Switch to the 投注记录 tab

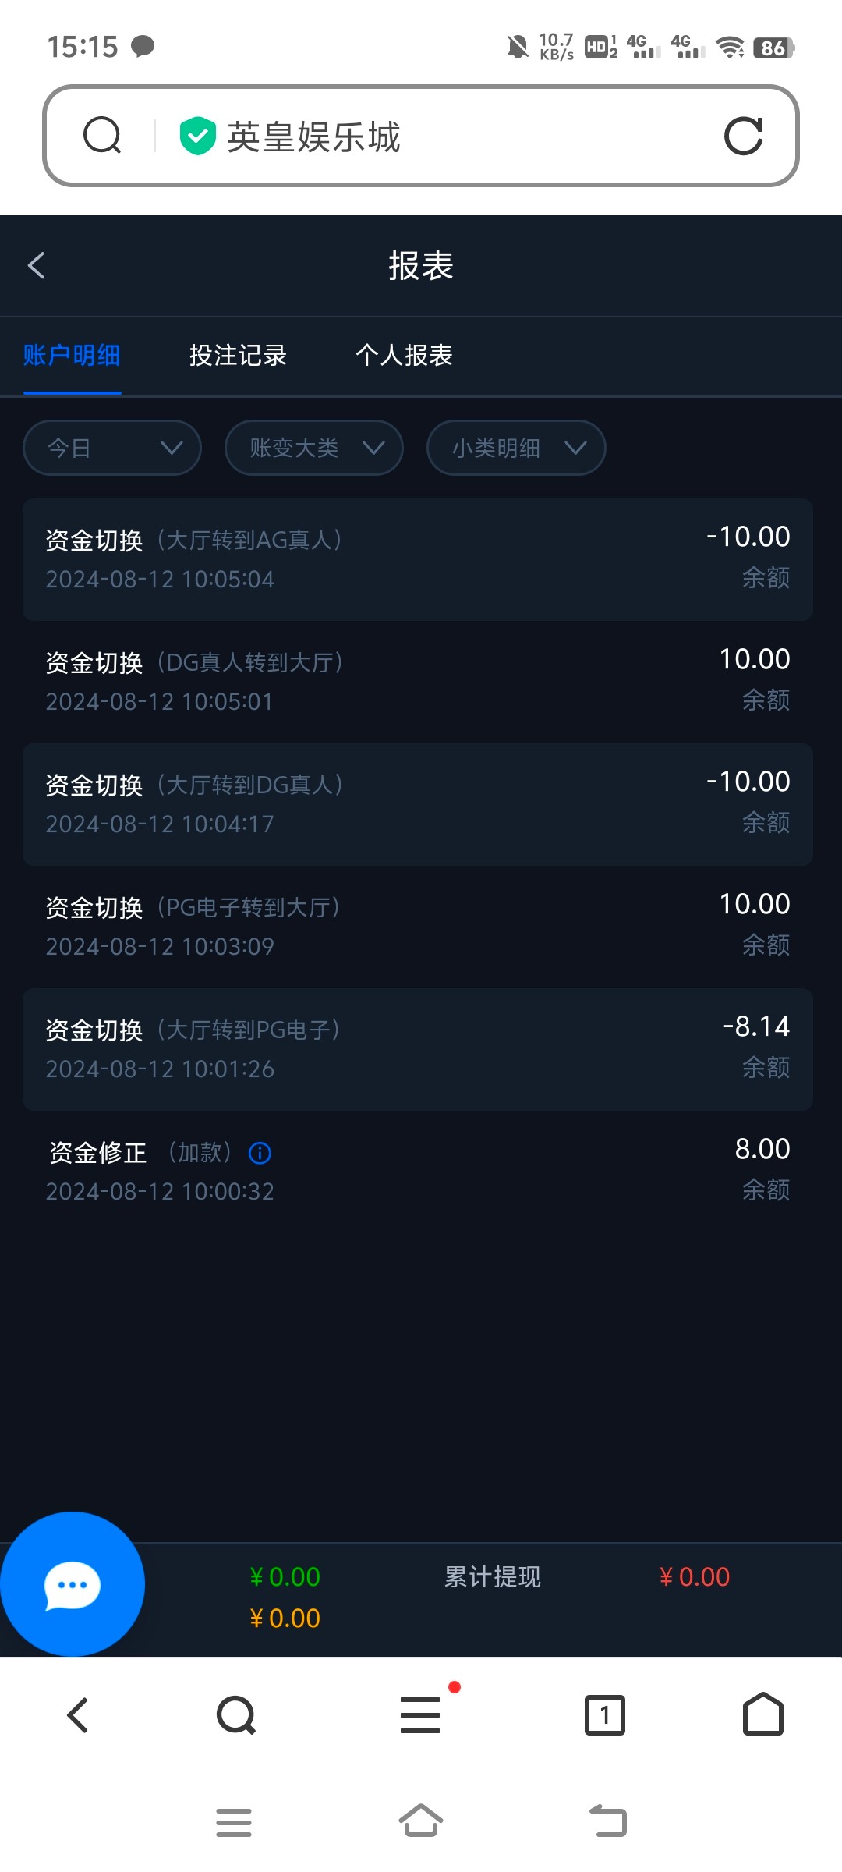[238, 356]
